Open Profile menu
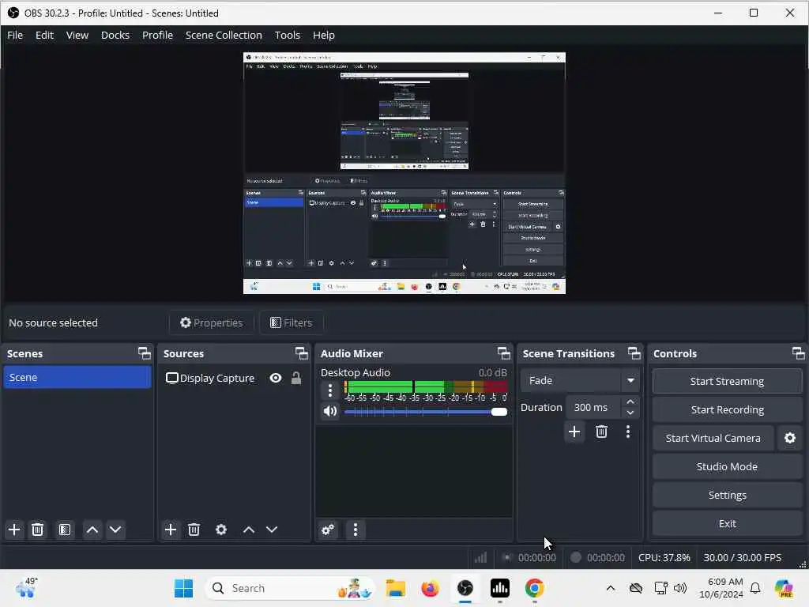Screen dimensions: 809x607 pyautogui.click(x=157, y=35)
